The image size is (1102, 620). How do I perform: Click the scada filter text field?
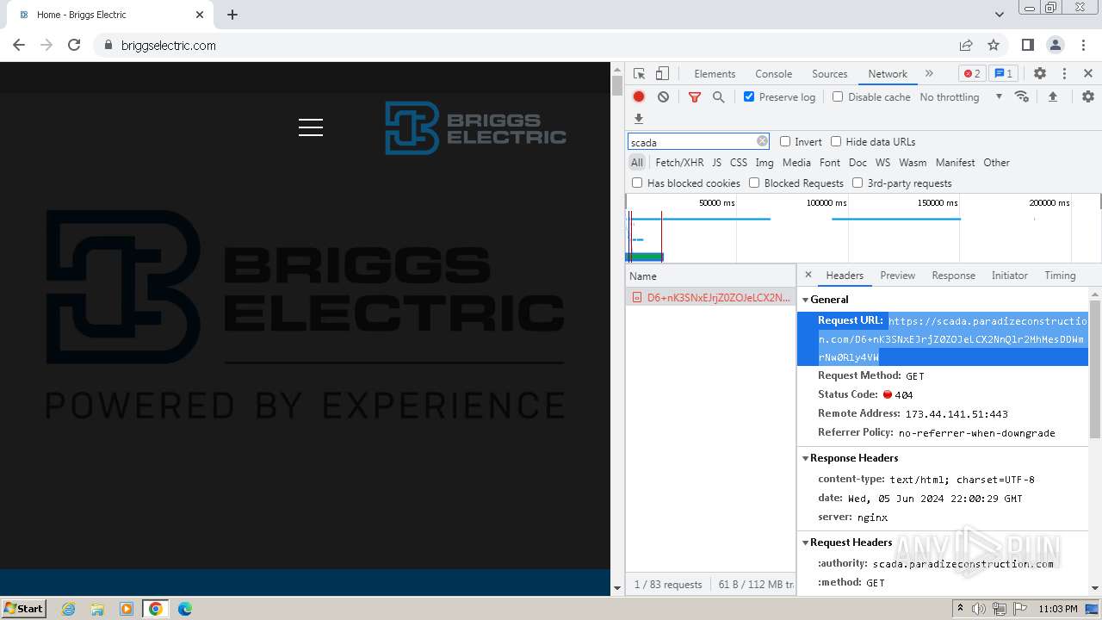point(690,142)
